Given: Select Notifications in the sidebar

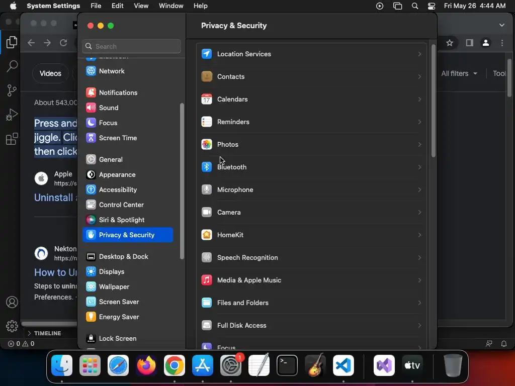Looking at the screenshot, I should pyautogui.click(x=128, y=92).
